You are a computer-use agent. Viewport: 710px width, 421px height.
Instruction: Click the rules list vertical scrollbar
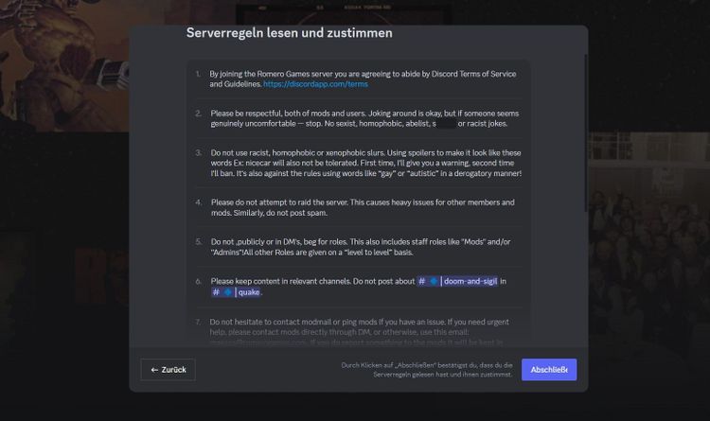click(585, 142)
